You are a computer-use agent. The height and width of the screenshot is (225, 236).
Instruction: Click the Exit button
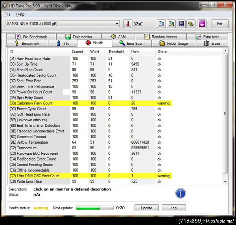pyautogui.click(x=220, y=24)
